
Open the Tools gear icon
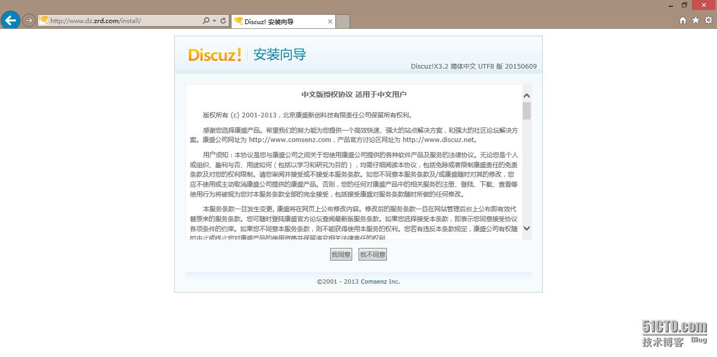click(x=709, y=20)
